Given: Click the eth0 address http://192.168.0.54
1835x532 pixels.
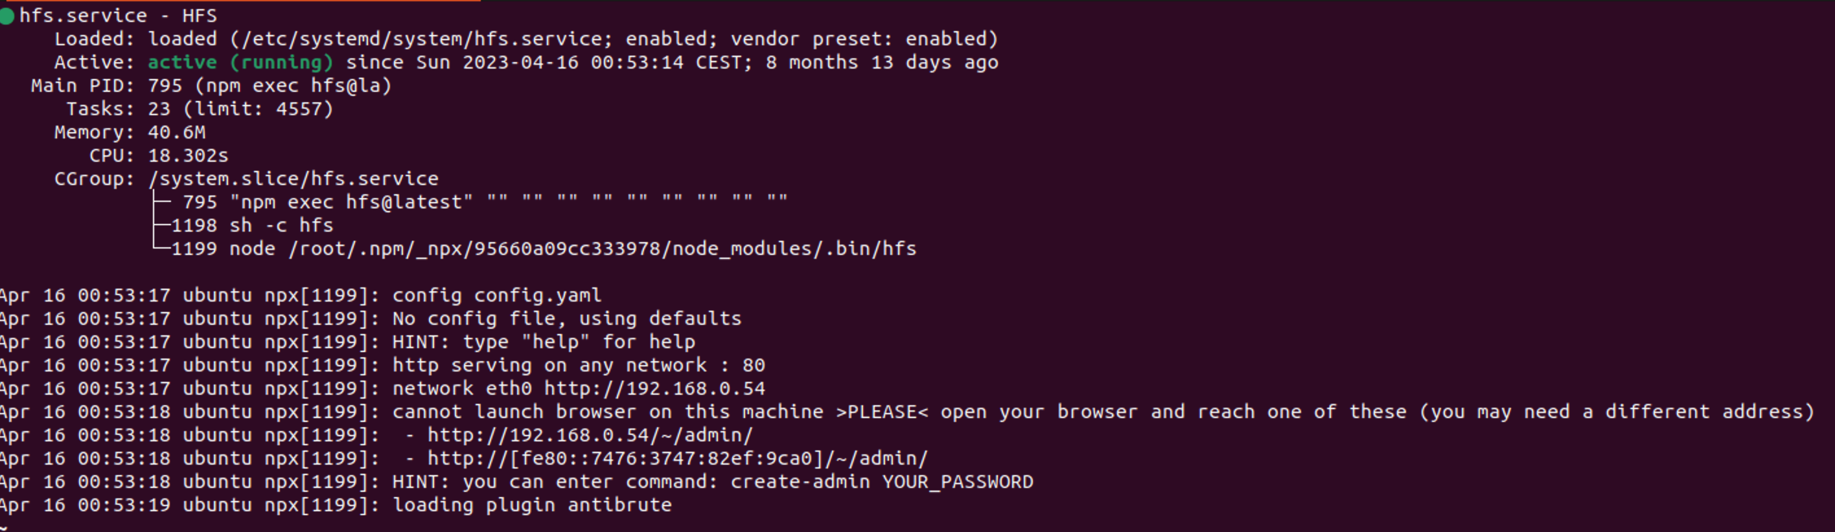Looking at the screenshot, I should pos(654,389).
